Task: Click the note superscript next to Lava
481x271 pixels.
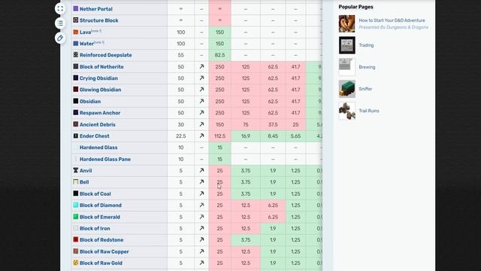Action: pos(96,31)
